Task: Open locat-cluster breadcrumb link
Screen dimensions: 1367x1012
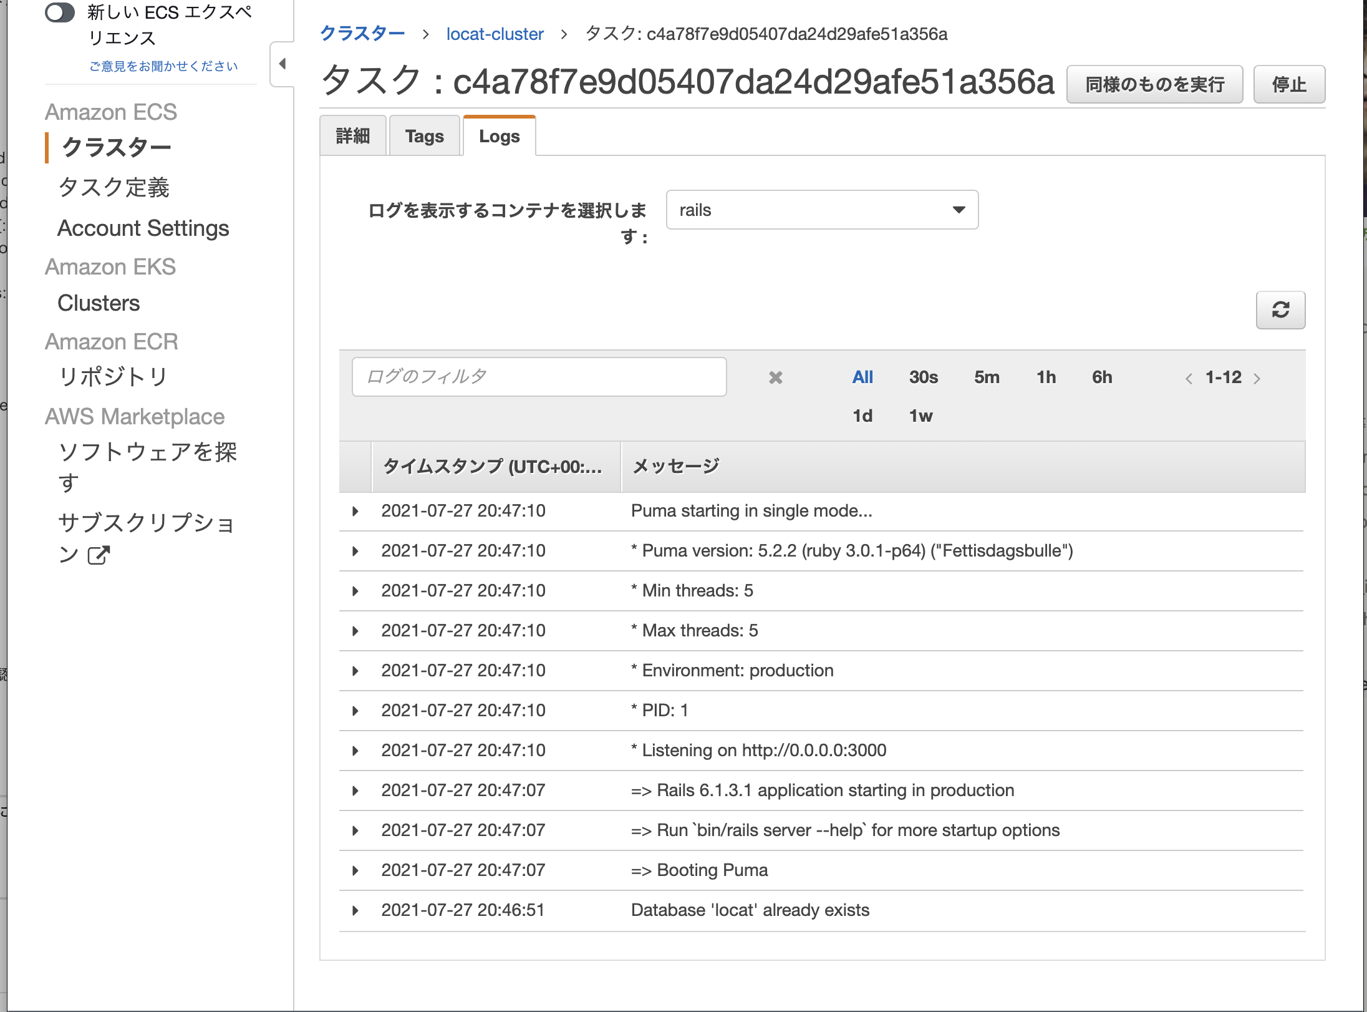Action: tap(495, 34)
